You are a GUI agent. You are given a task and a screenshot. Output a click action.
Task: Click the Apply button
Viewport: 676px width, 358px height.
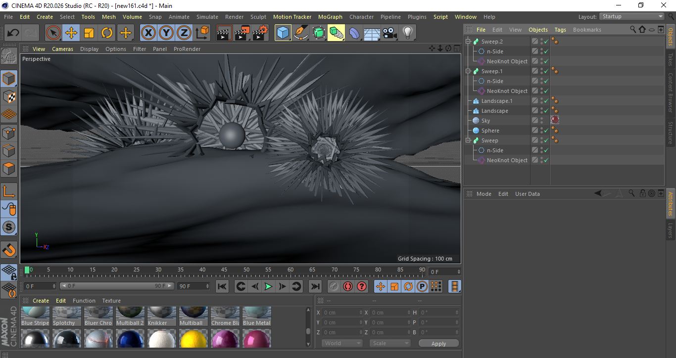438,343
